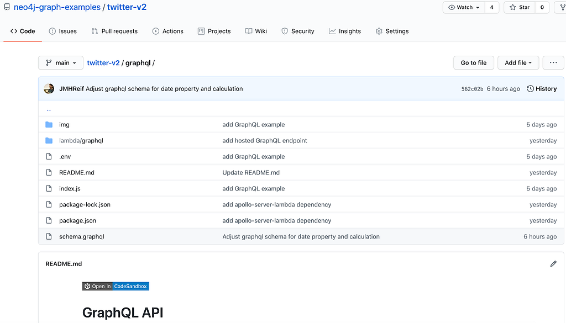Open the index.js file
Viewport: 566px width, 323px height.
pyautogui.click(x=70, y=188)
